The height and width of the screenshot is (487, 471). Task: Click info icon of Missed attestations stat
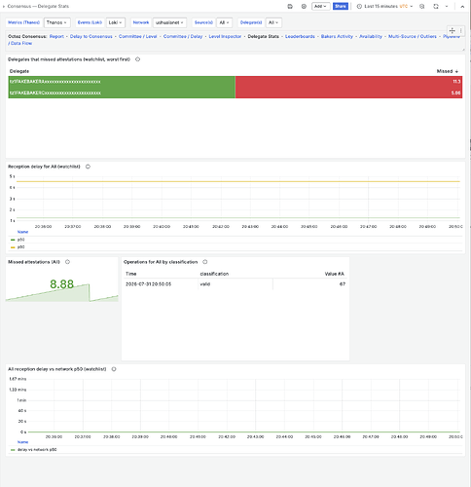67,262
